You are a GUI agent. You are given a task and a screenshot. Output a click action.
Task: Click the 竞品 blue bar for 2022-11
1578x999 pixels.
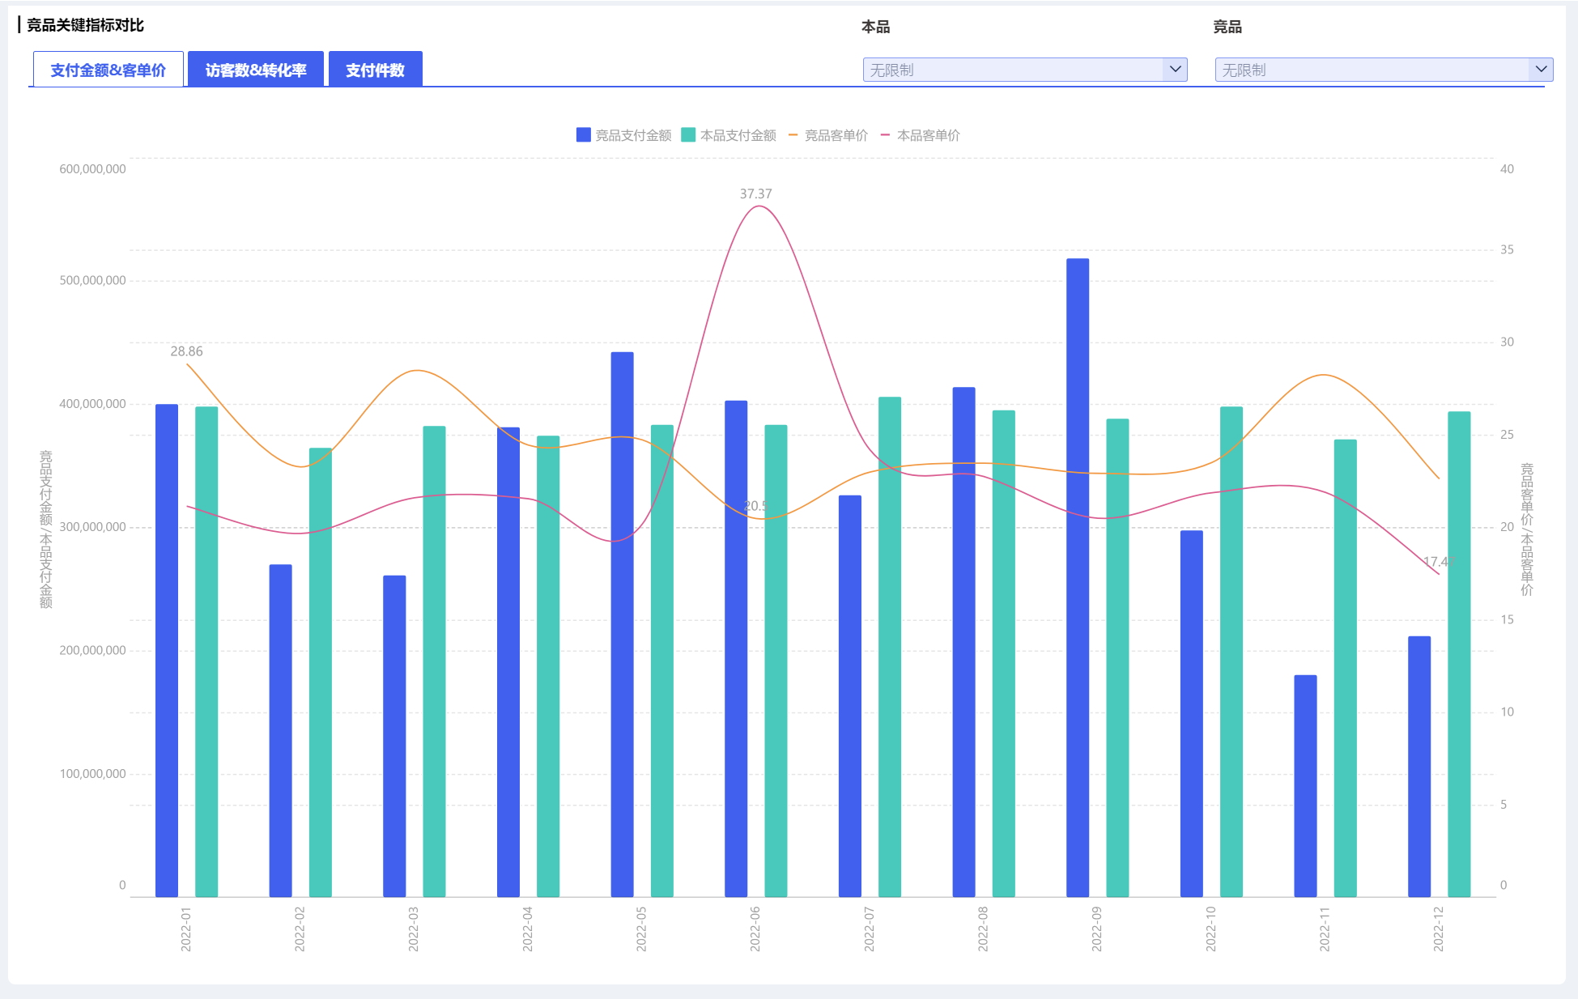1305,786
